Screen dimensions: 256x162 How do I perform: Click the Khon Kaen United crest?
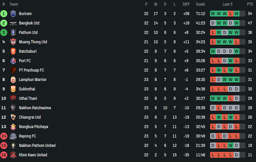tap(13, 155)
